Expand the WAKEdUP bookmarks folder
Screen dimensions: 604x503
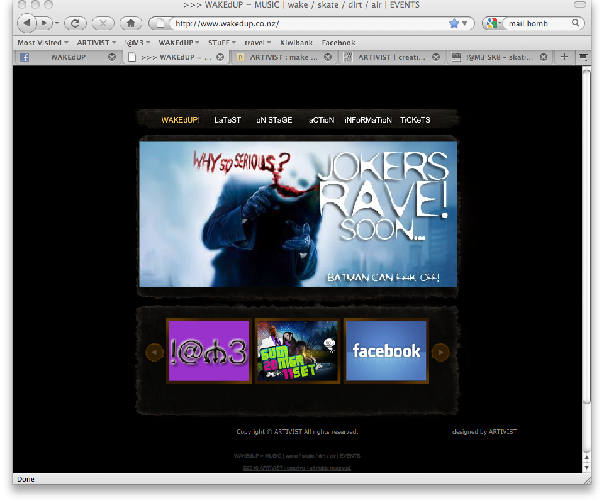179,43
